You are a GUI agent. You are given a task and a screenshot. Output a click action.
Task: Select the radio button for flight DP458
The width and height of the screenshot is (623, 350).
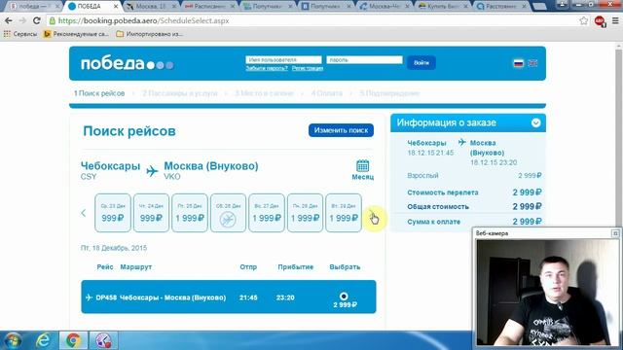(x=344, y=296)
